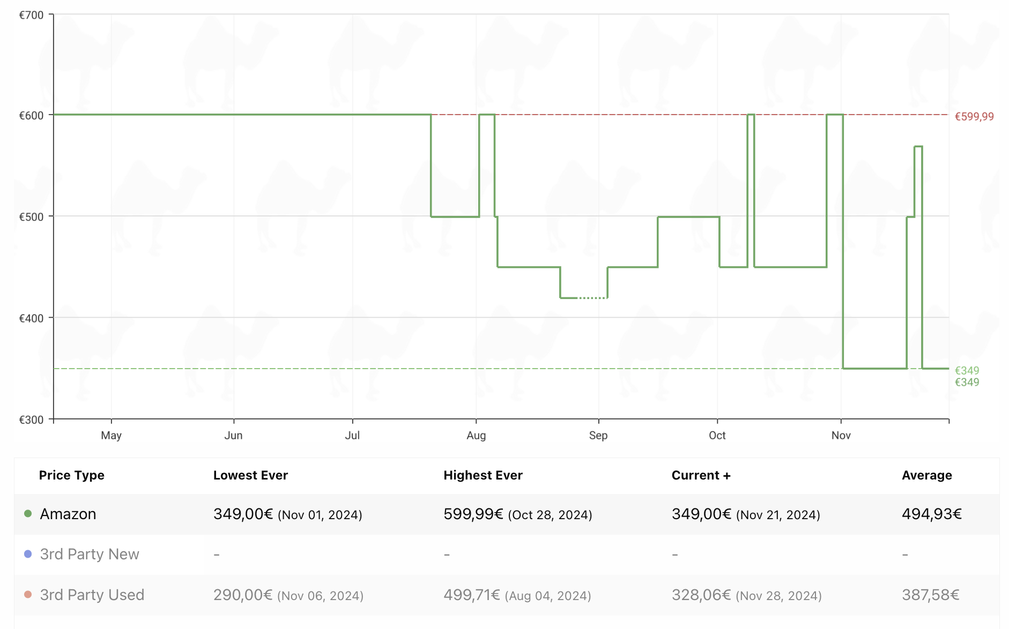
Task: Click Amazon's current price dated Nov 21, 2024
Action: pyautogui.click(x=746, y=514)
